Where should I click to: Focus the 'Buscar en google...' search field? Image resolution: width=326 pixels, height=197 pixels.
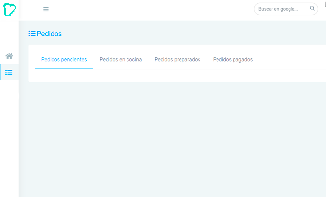coord(281,9)
